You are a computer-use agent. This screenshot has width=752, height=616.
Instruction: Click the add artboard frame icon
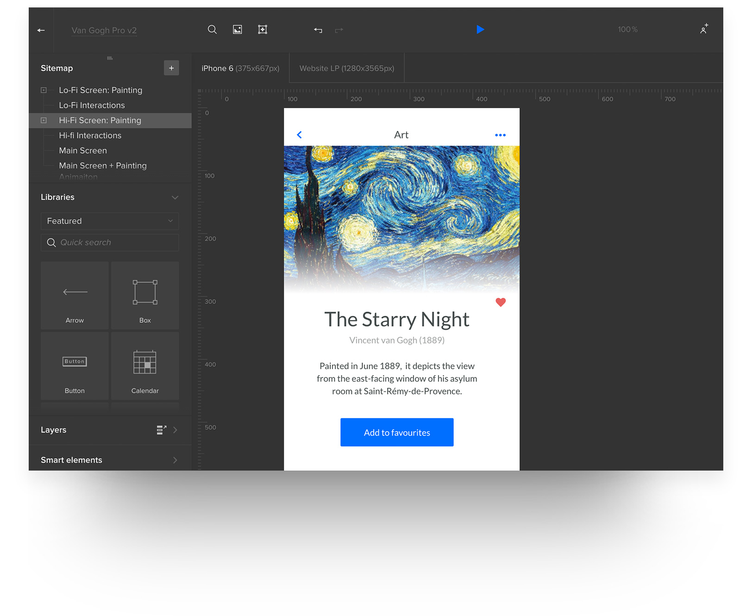(x=263, y=30)
